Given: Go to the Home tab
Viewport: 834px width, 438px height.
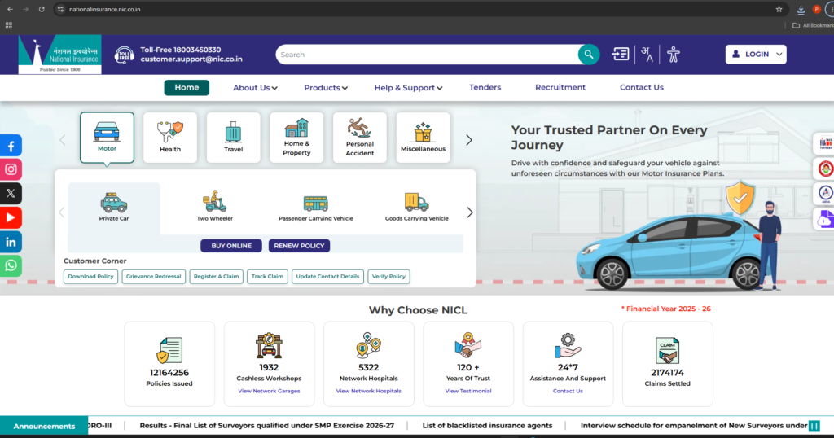Looking at the screenshot, I should coord(187,88).
